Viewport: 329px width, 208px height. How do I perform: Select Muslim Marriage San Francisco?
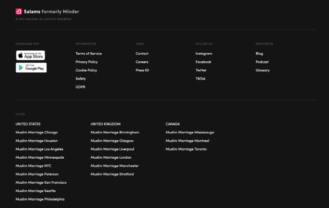(41, 183)
